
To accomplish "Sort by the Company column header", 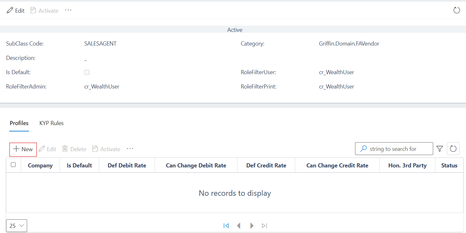I will click(40, 166).
